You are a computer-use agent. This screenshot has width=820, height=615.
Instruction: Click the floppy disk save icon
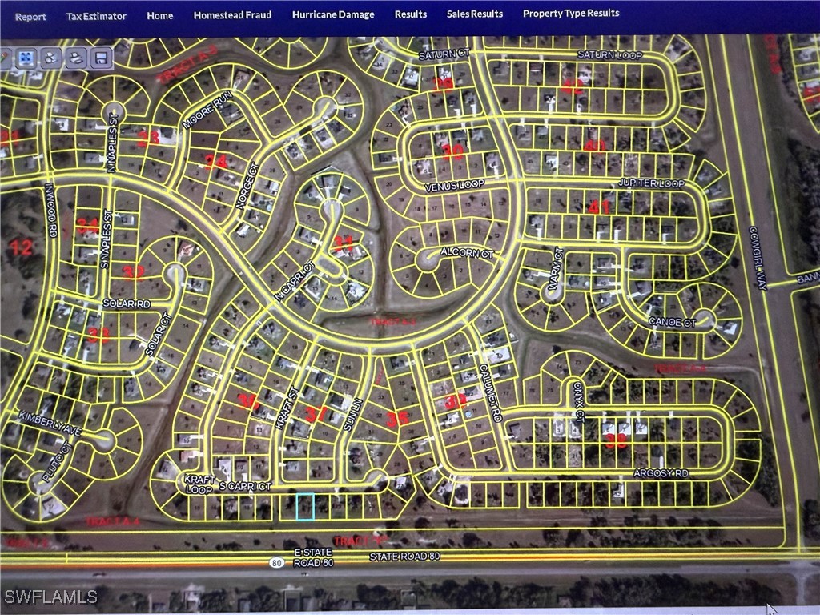click(101, 57)
